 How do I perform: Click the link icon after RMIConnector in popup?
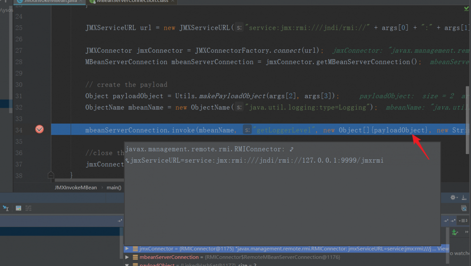click(292, 149)
